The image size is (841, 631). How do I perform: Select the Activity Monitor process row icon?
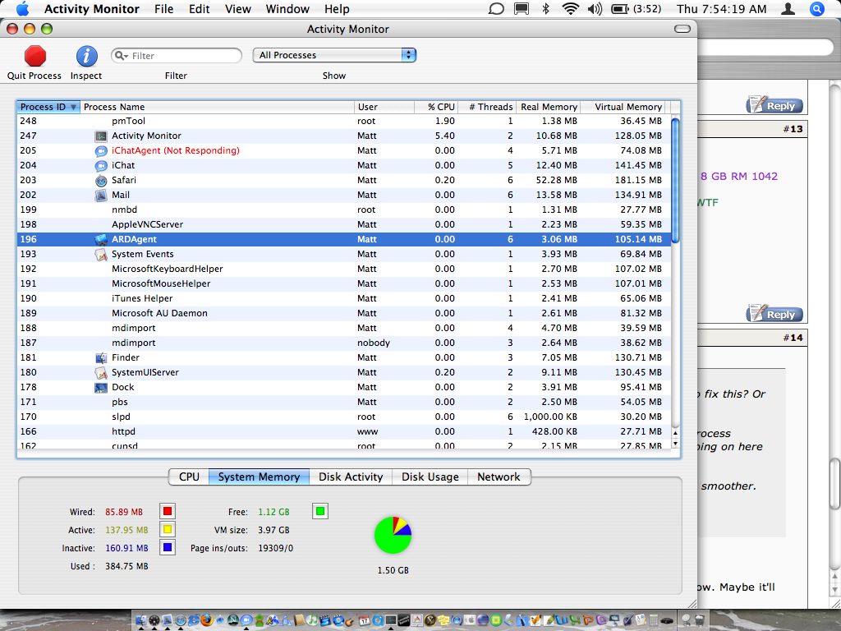(x=101, y=136)
